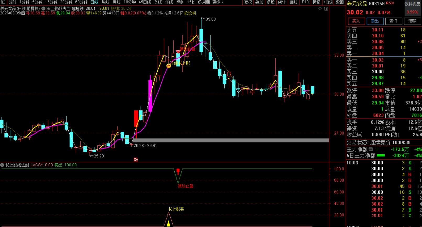Toggle 复权 price adjustment in the toolbar

(x=248, y=2)
